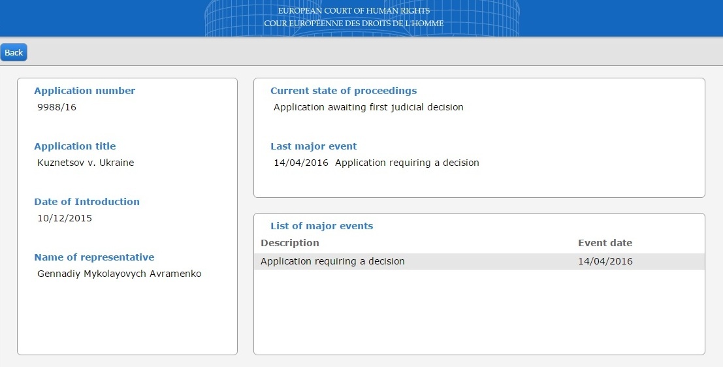
Task: Select the 'Current state of proceedings' heading
Action: point(343,91)
